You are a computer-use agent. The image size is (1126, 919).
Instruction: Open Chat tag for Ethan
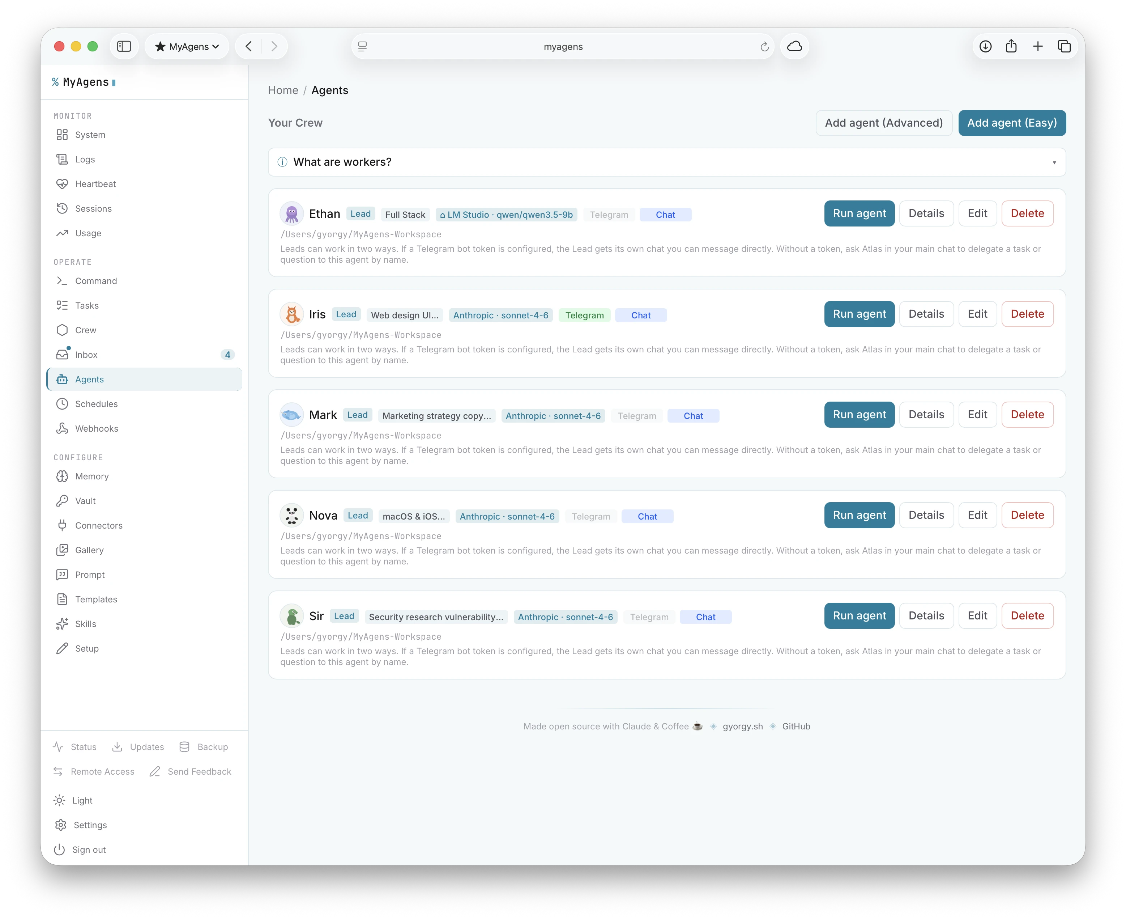click(665, 215)
